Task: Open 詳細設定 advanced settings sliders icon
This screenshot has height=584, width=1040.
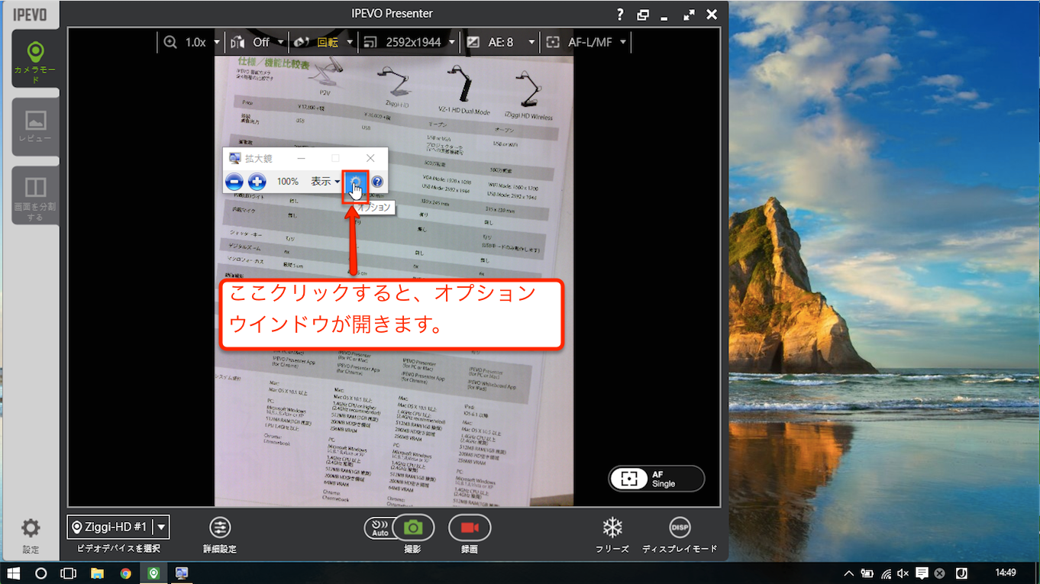Action: (220, 528)
